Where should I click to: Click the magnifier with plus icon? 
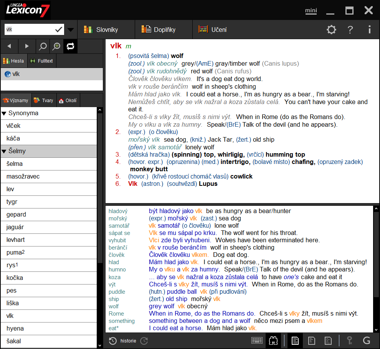click(x=56, y=46)
